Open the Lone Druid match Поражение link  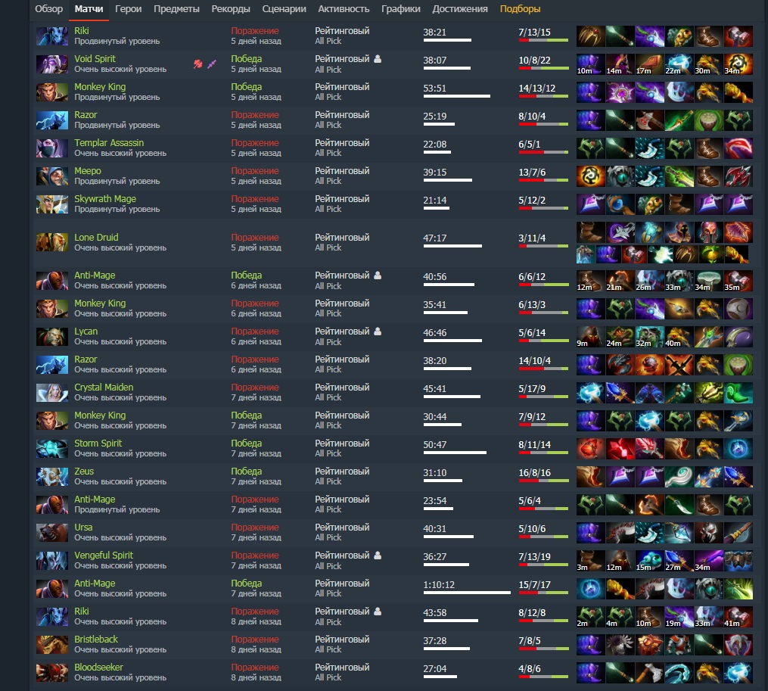tap(255, 237)
